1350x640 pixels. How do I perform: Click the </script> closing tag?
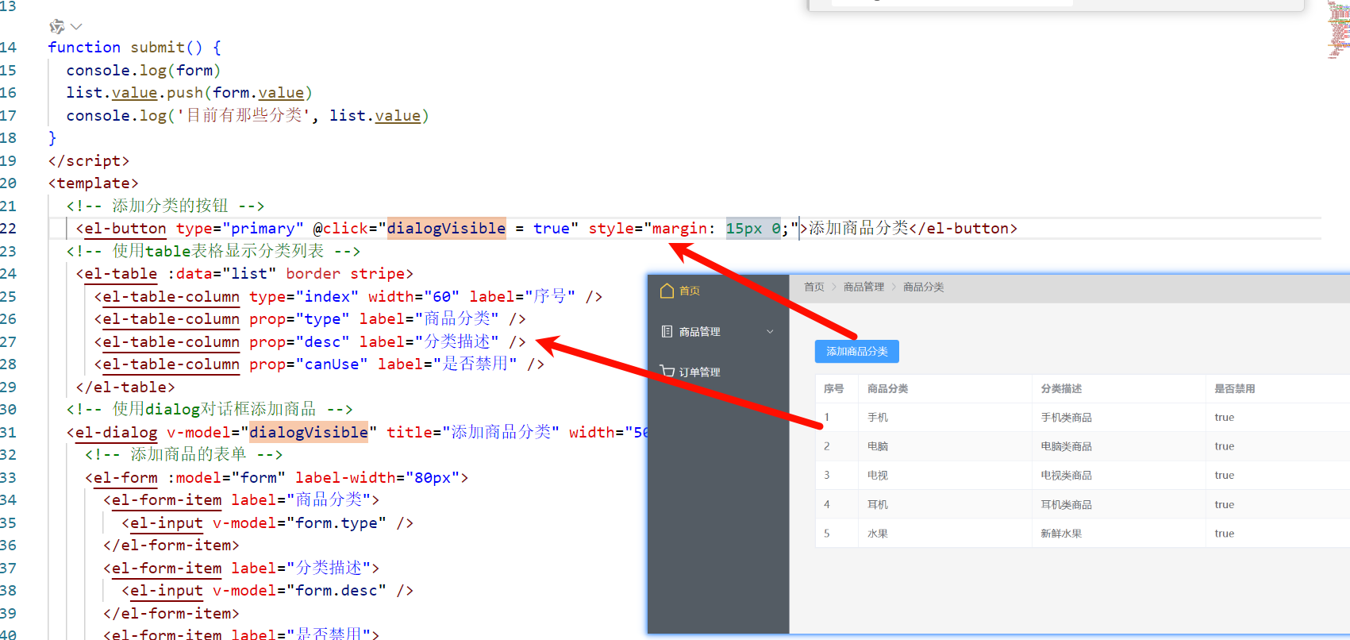[x=88, y=160]
